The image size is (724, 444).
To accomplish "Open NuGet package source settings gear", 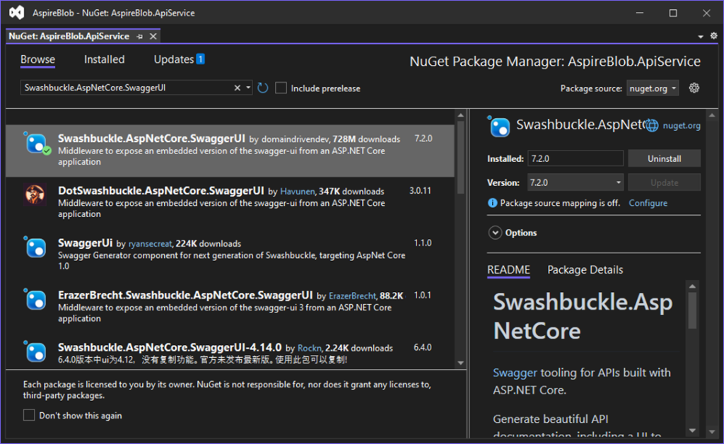I will (x=694, y=88).
